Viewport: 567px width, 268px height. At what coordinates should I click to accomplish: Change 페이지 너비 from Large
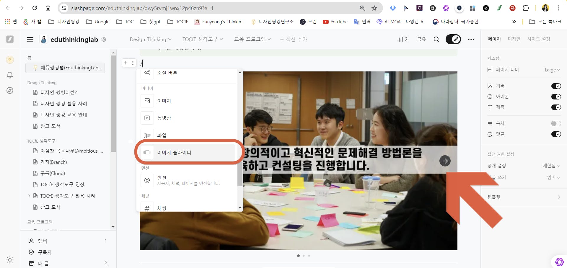coord(552,70)
